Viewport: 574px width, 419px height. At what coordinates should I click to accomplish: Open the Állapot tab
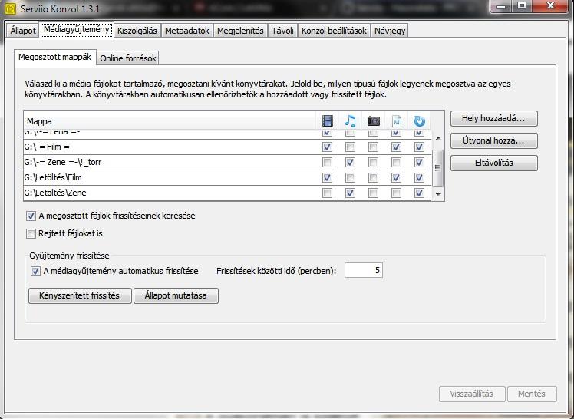click(23, 31)
